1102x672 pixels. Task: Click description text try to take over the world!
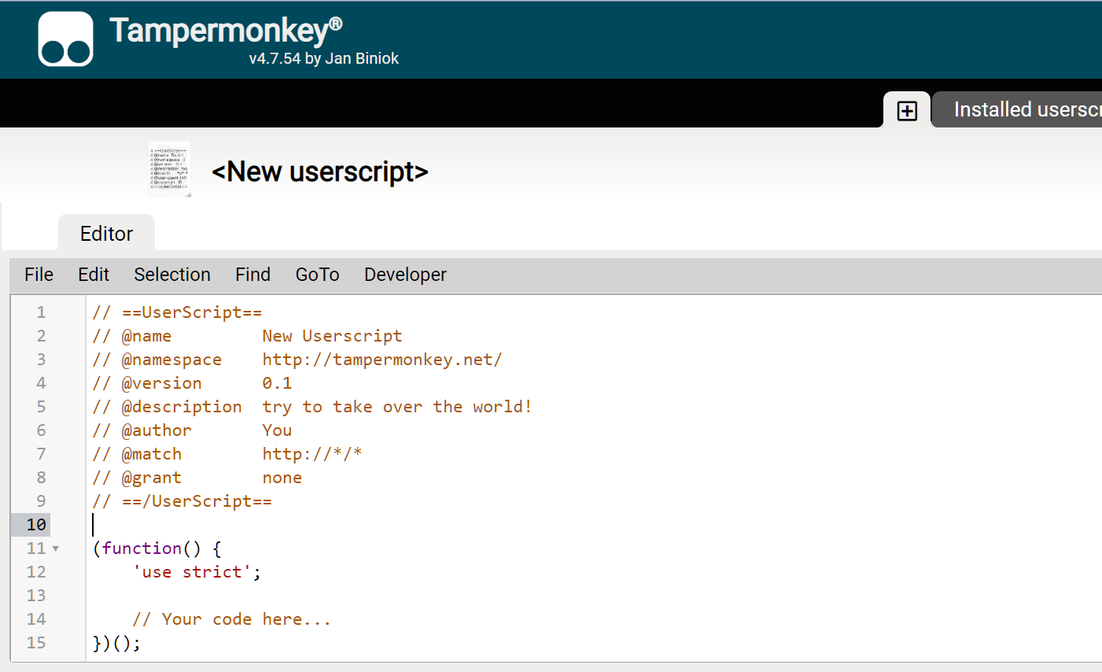[x=397, y=407]
